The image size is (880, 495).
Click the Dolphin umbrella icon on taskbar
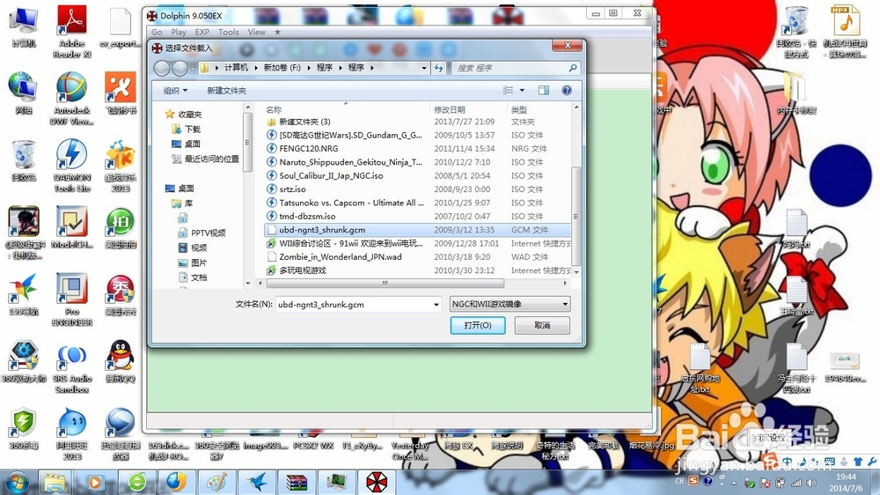click(x=377, y=483)
